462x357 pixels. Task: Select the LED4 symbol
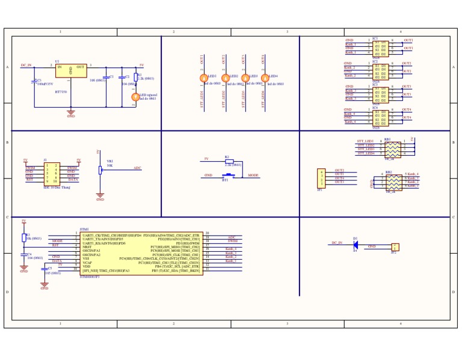pyautogui.click(x=265, y=78)
